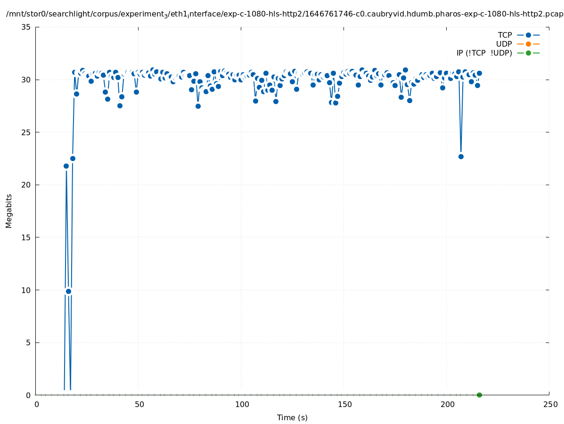
Task: Click the x-axis tick label 100
Action: pyautogui.click(x=241, y=405)
